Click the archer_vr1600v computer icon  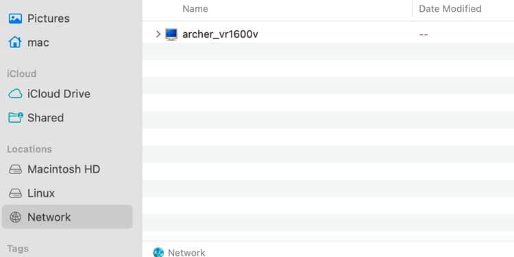tap(171, 34)
